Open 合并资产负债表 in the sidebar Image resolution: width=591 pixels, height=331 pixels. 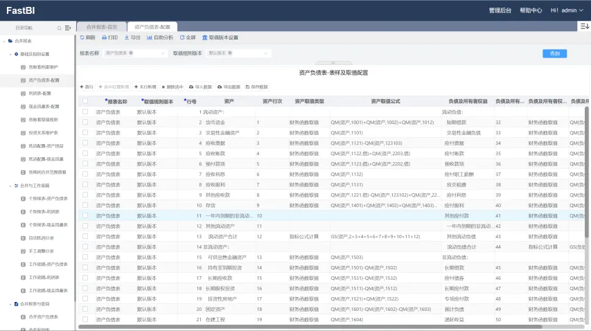tap(44, 317)
